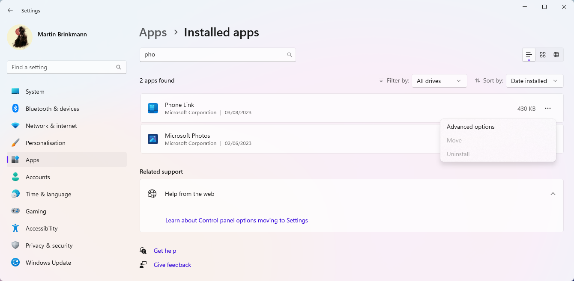574x281 pixels.
Task: Collapse the Help from the web section
Action: coord(553,194)
